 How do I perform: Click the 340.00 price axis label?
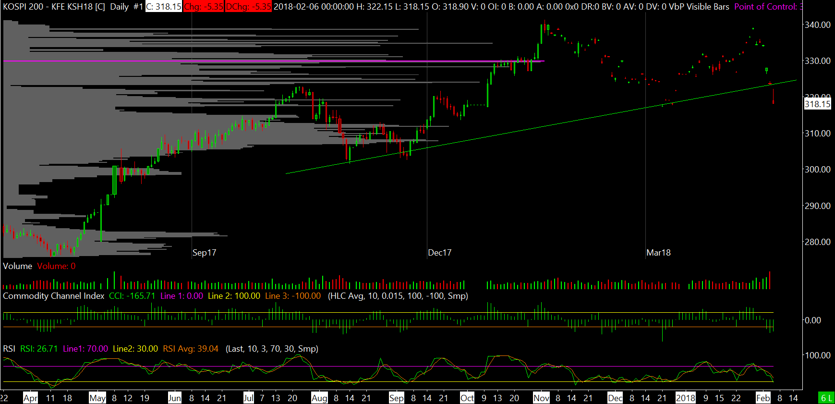tap(817, 25)
